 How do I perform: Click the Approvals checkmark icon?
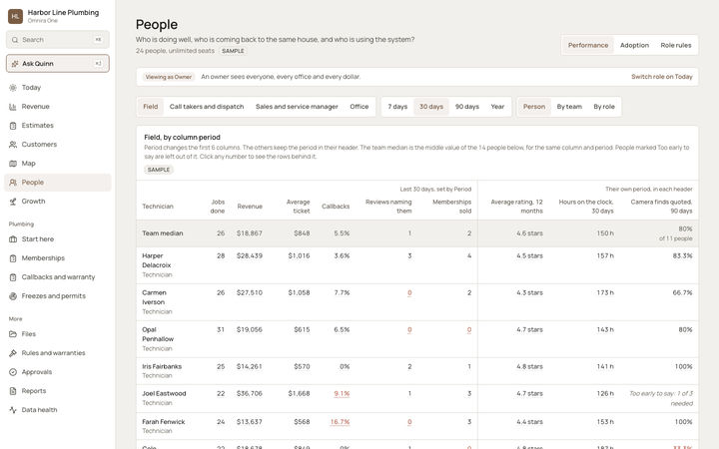point(13,372)
